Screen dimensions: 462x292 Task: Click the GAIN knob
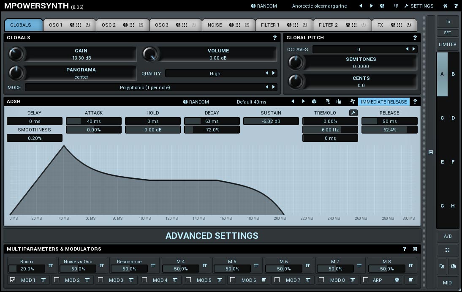(16, 54)
